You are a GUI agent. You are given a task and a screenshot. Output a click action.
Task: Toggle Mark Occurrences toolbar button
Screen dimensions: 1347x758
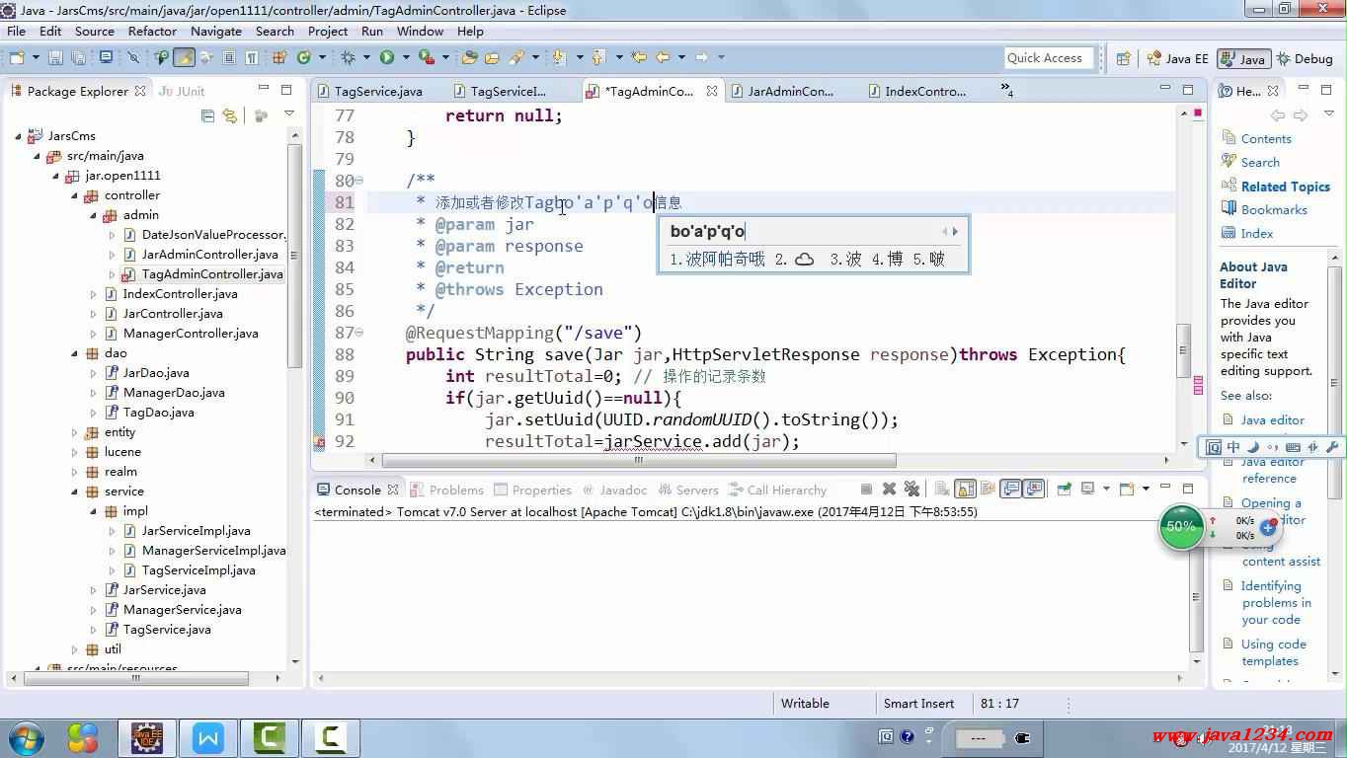[184, 58]
